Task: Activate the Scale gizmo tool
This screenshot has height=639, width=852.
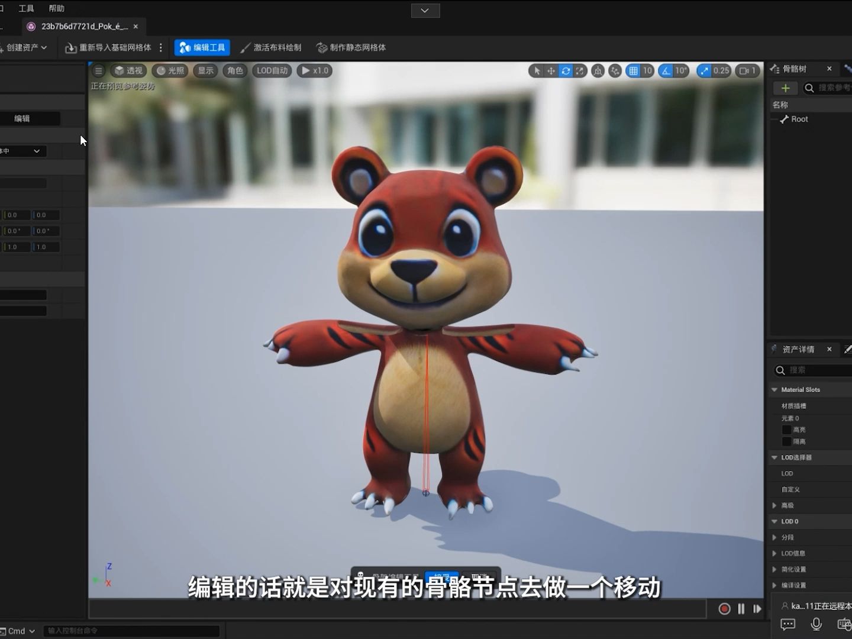Action: tap(580, 71)
